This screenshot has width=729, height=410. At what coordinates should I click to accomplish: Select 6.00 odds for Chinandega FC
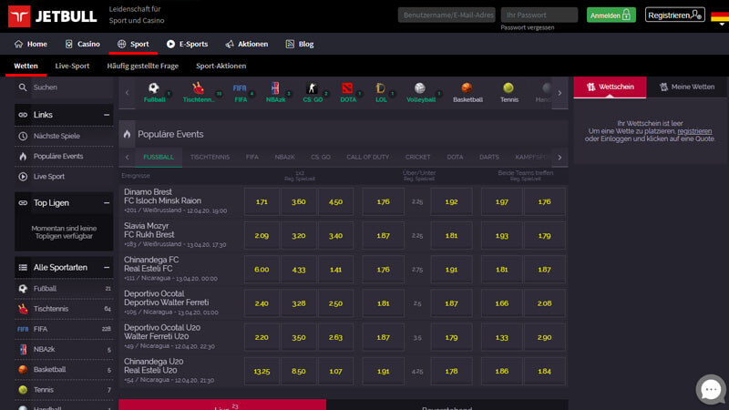262,270
